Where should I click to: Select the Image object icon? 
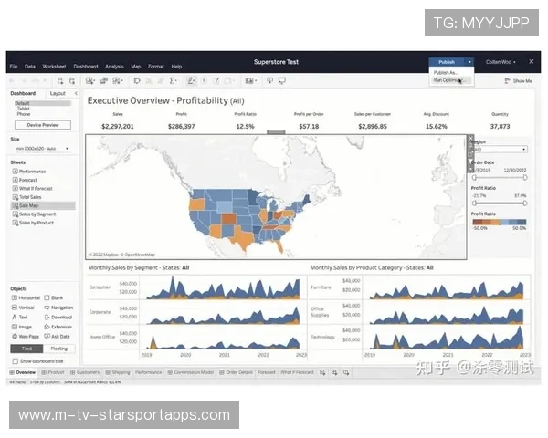coord(15,327)
